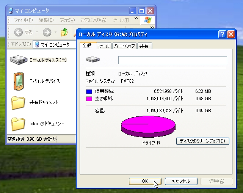Click the 1,063,014,400 バイト free space value
This screenshot has height=193, width=243.
165,99
